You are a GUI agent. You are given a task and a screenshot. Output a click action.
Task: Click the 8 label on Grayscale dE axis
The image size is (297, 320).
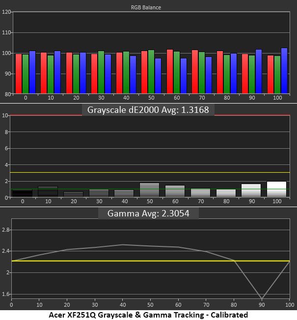[x=6, y=132]
